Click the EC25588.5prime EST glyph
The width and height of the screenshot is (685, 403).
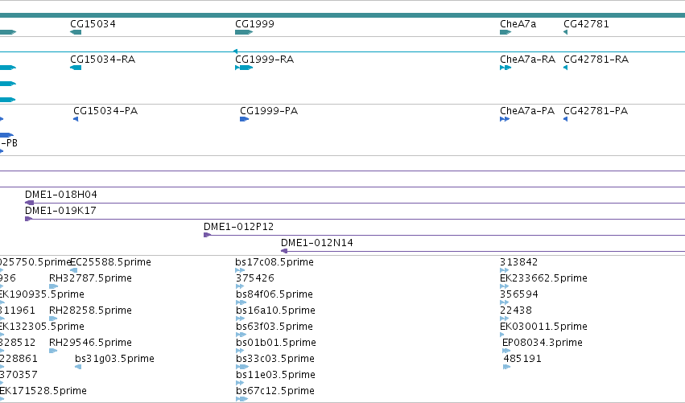[73, 270]
